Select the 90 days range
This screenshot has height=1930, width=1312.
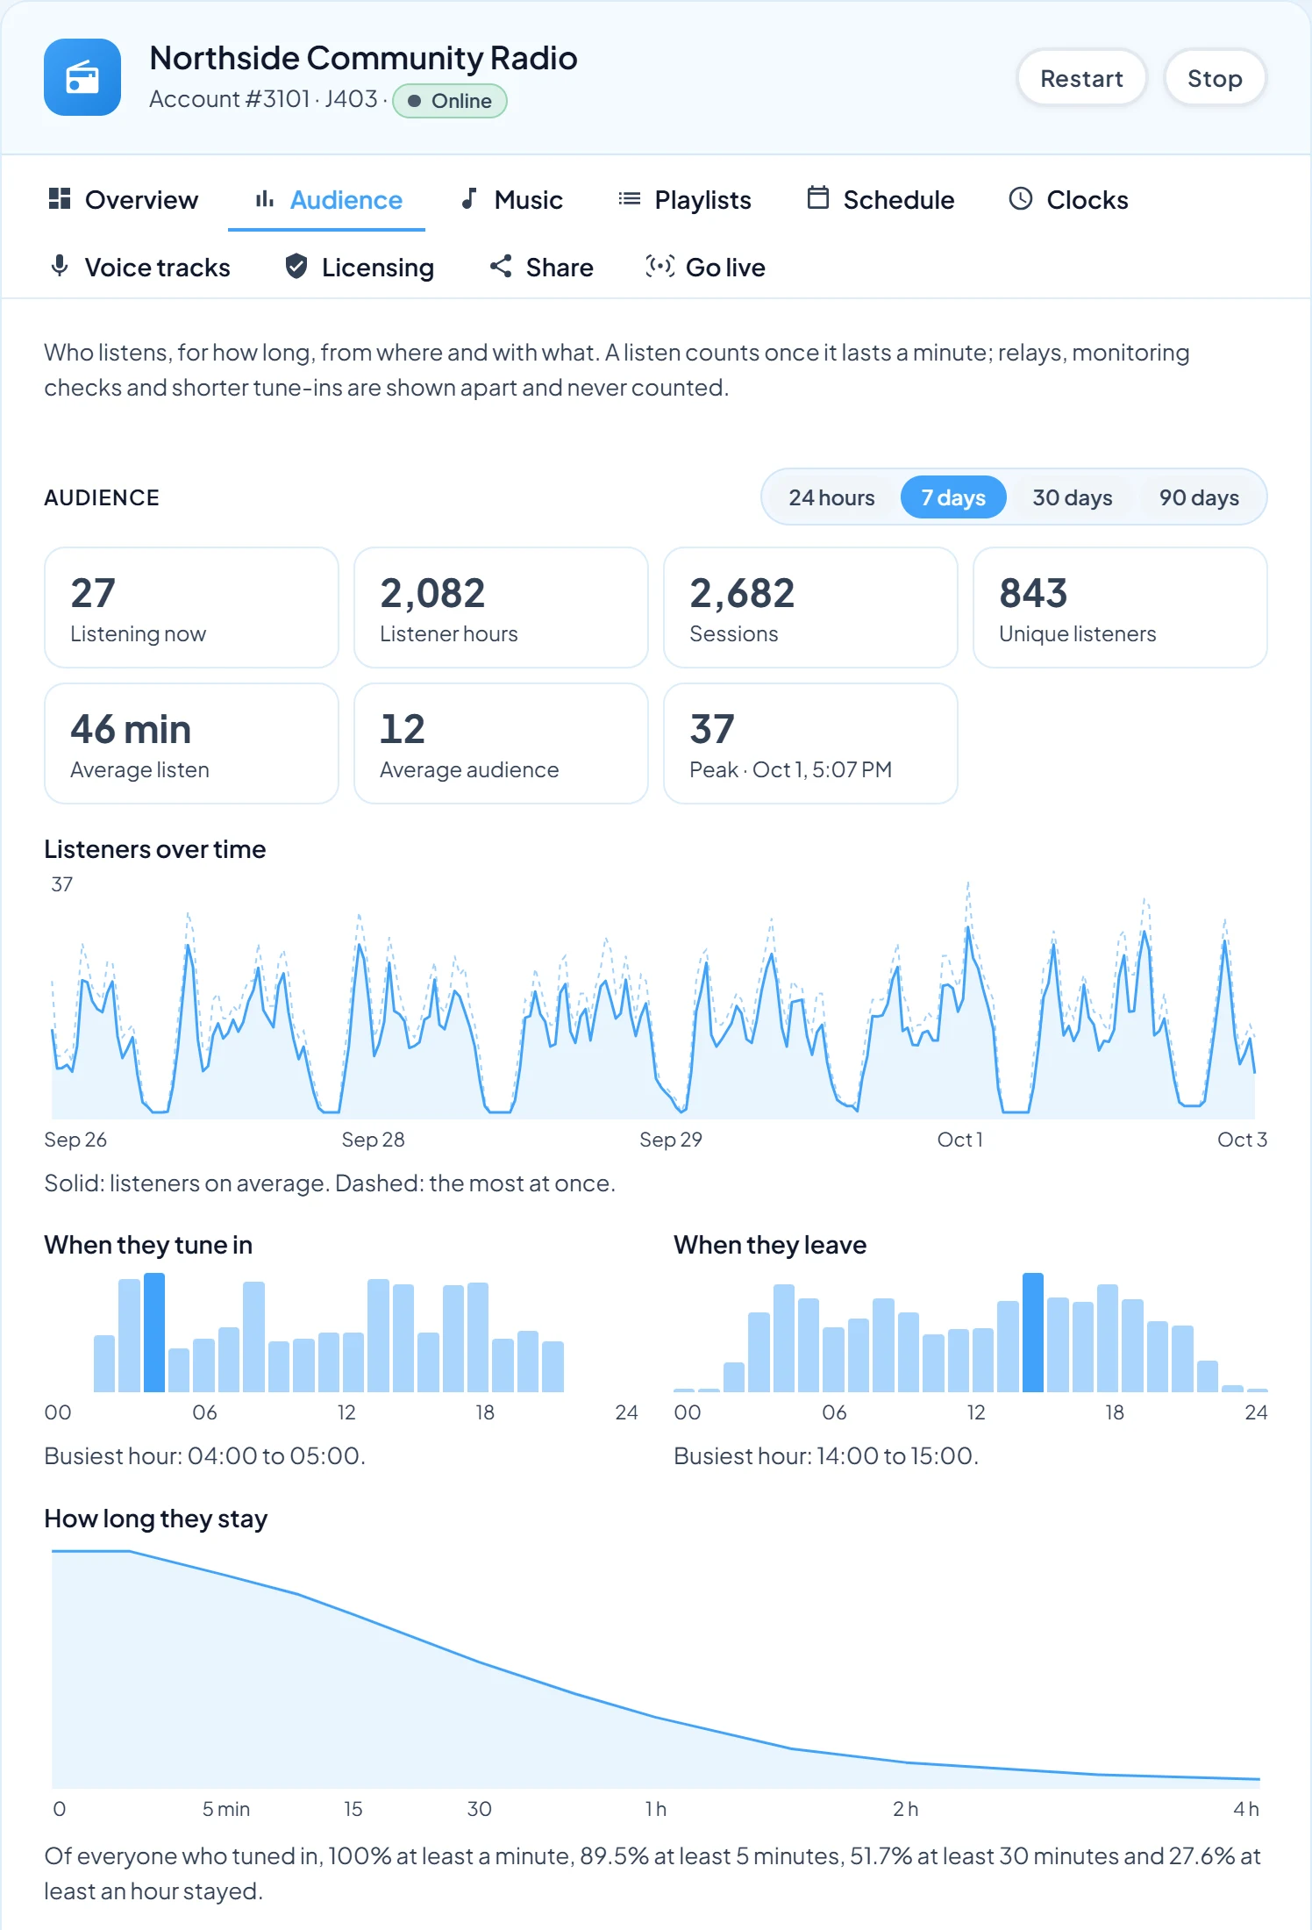click(1199, 497)
